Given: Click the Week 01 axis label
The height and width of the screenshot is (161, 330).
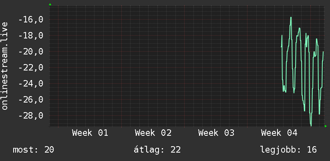Looking at the screenshot, I should [90, 133].
